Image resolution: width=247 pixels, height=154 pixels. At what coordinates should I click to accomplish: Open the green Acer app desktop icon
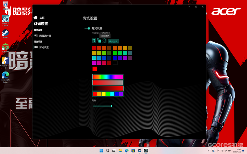[5, 48]
